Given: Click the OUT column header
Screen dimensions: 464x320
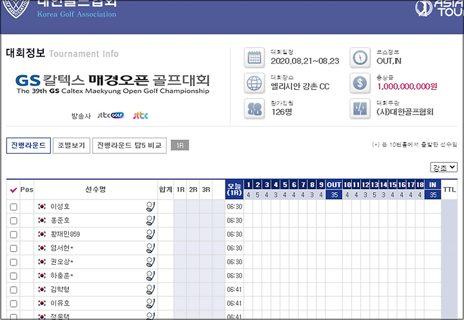Looking at the screenshot, I should (334, 184).
